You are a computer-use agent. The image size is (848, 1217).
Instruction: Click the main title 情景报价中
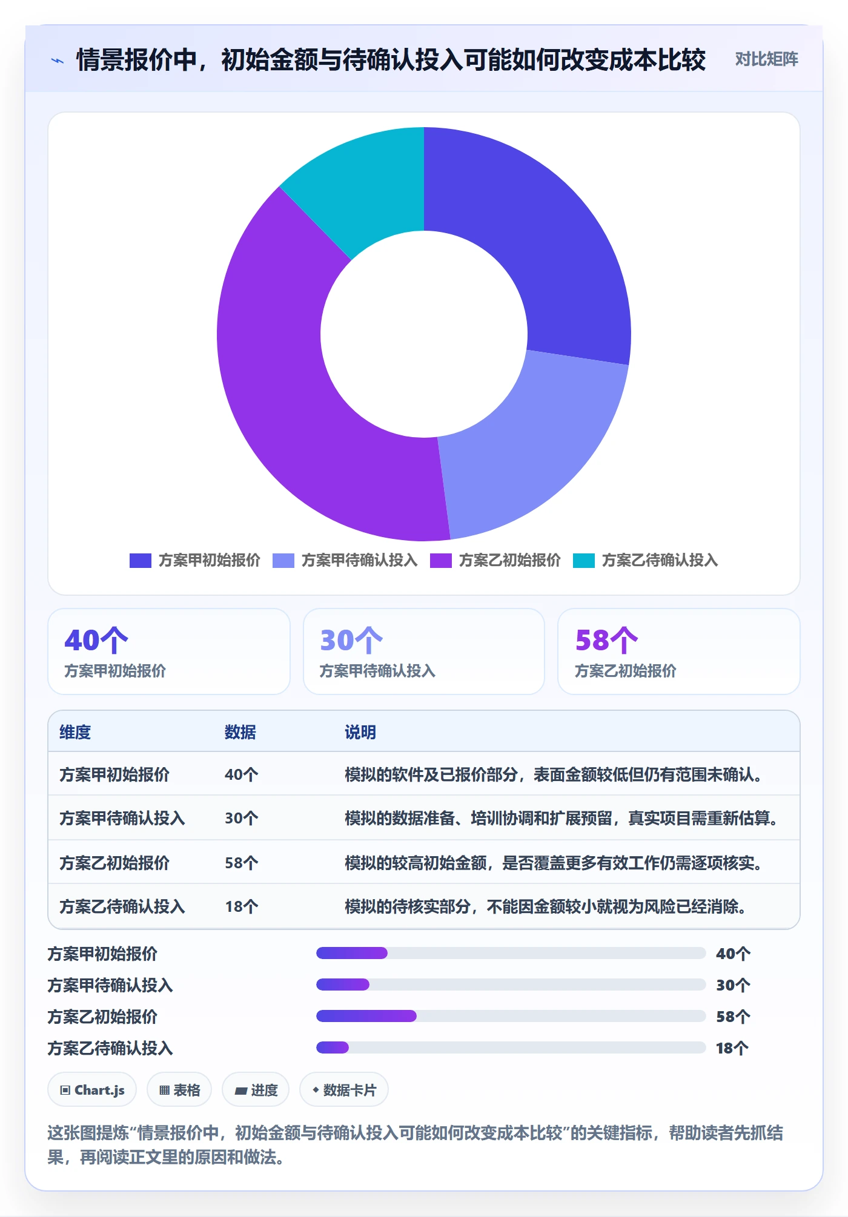click(391, 60)
